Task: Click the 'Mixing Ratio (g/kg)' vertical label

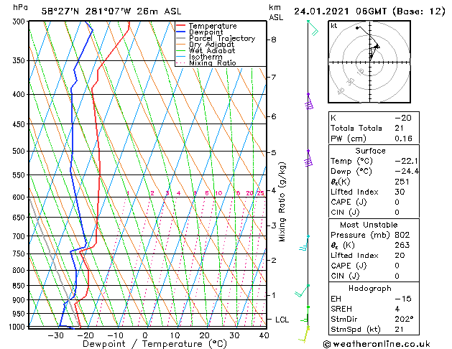Action: [282, 202]
